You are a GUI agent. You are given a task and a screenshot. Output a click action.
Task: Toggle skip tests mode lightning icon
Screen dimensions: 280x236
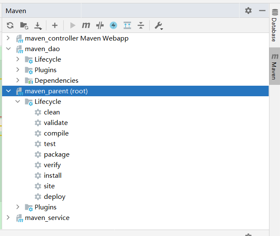click(113, 25)
